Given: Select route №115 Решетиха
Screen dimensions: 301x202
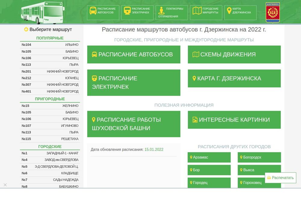Looking at the screenshot, I should click(x=50, y=139).
